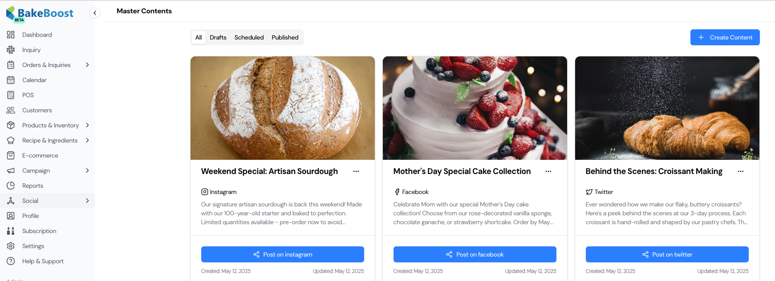Expand the Campaign submenu arrow
This screenshot has height=281, width=775.
click(87, 170)
